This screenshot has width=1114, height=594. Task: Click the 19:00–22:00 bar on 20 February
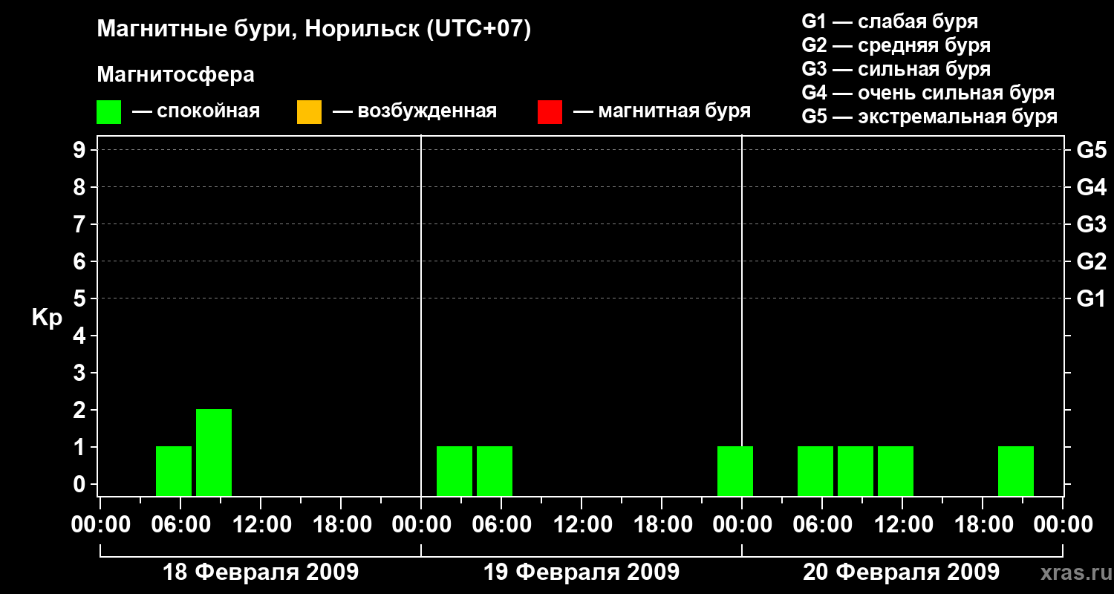pos(1016,471)
